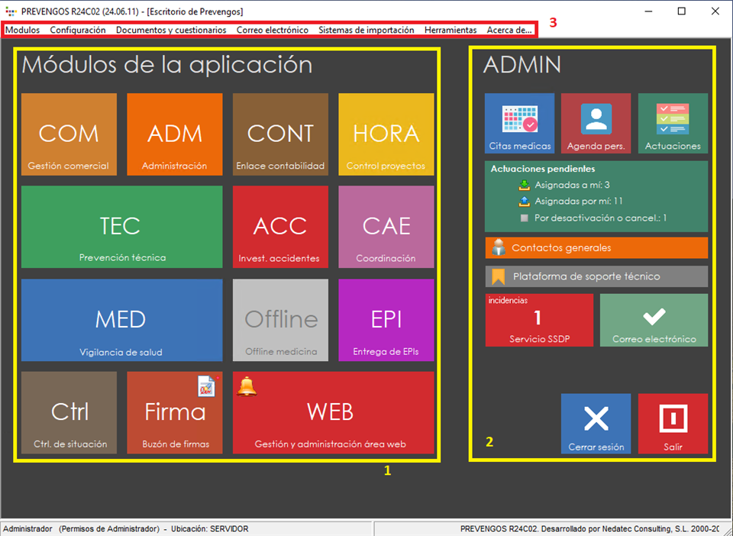Viewport: 733px width, 536px height.
Task: Open the Correo electrónico checkmark tile
Action: tap(654, 320)
